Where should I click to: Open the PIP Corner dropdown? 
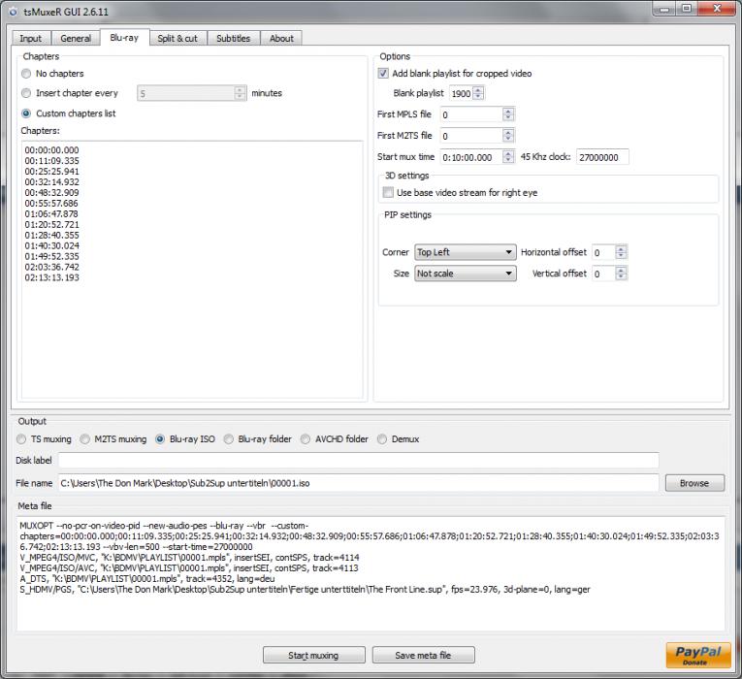coord(465,252)
